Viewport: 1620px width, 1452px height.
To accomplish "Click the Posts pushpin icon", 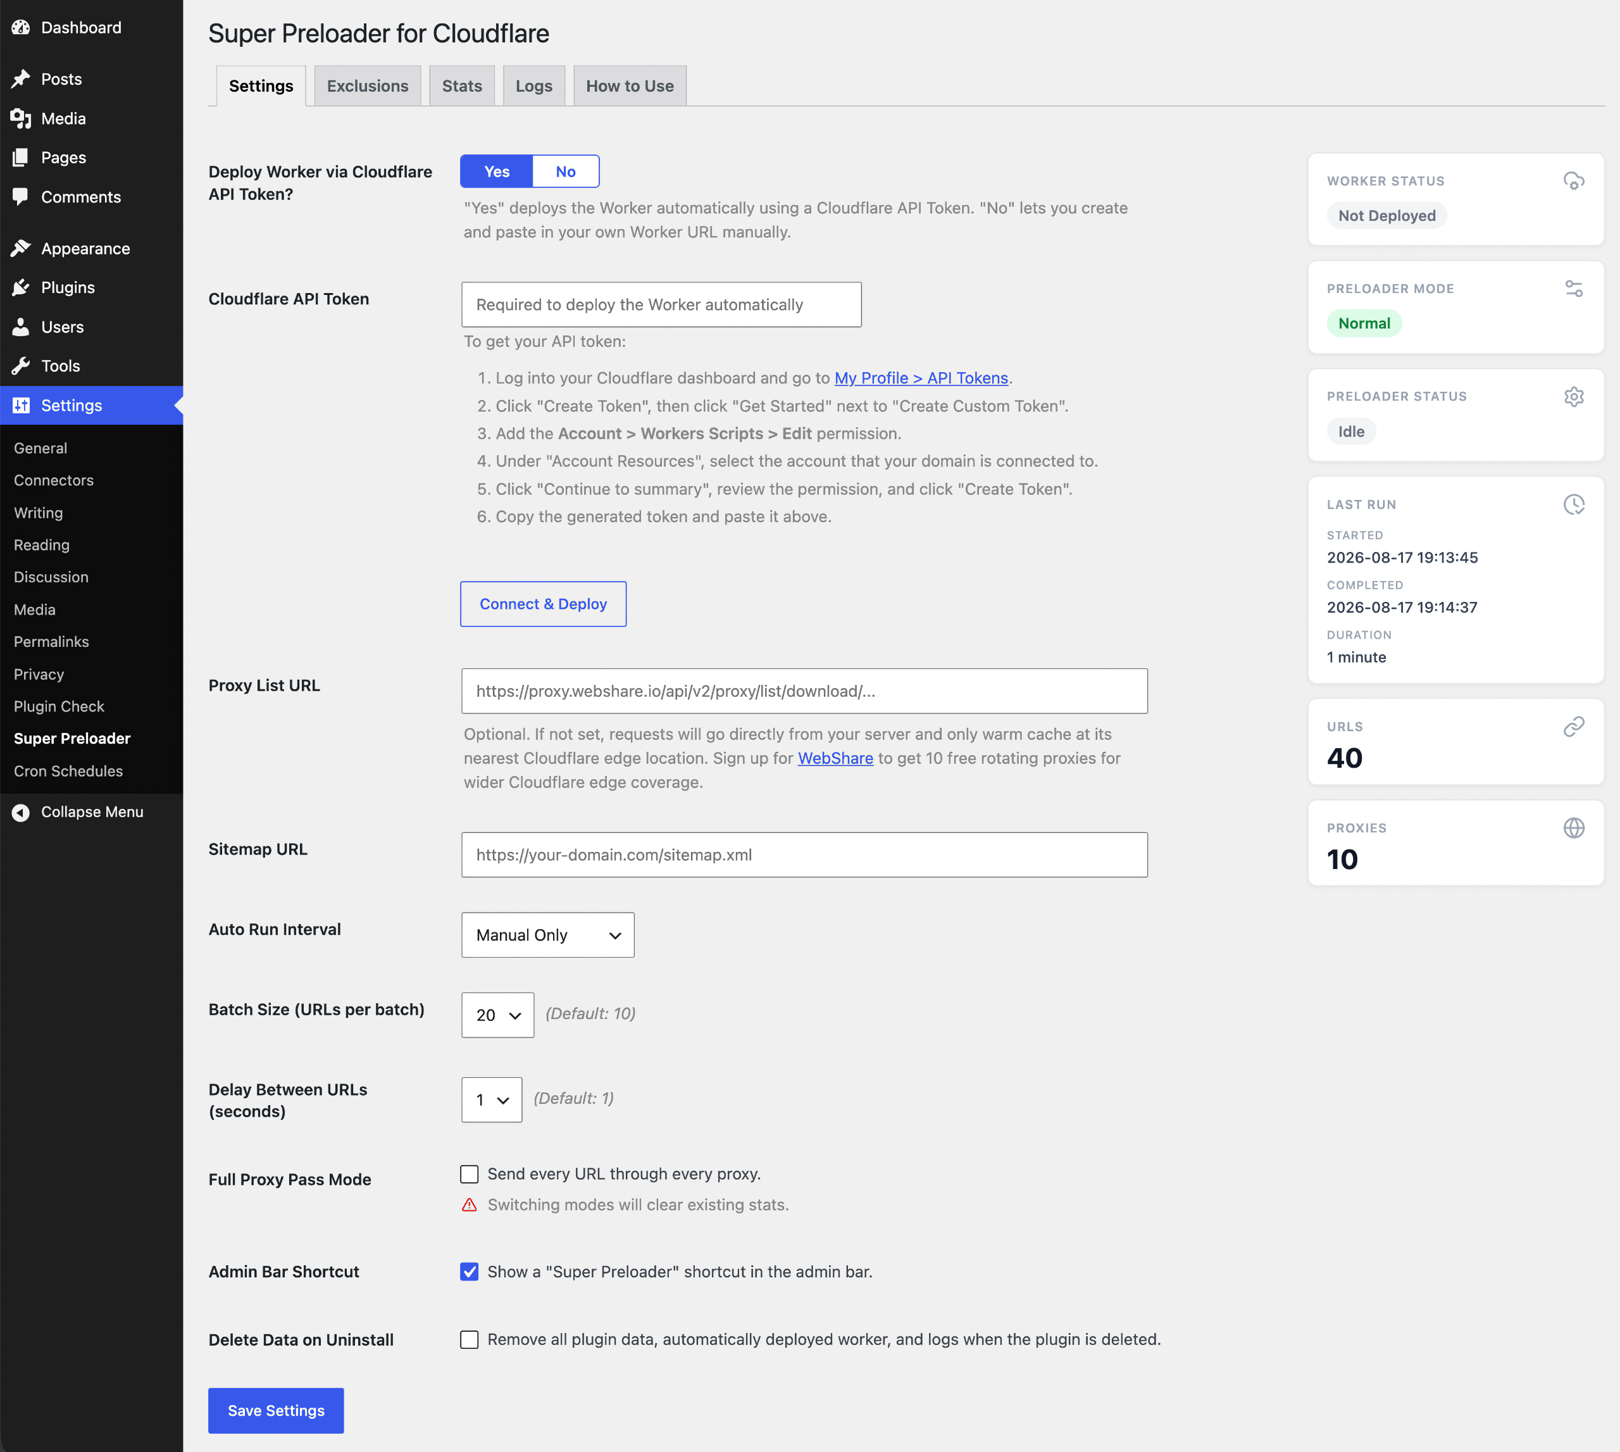I will point(21,79).
